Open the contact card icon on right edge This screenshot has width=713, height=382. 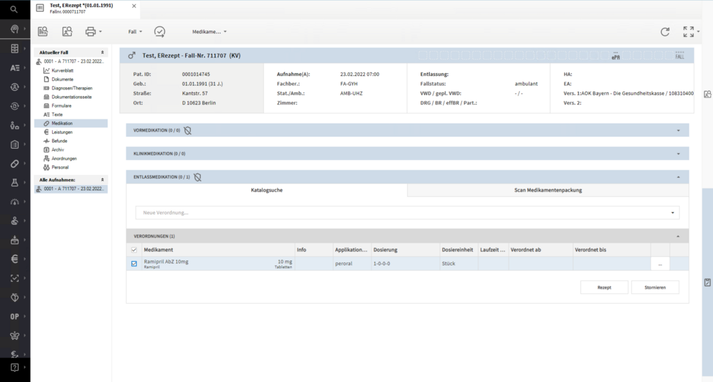pyautogui.click(x=707, y=94)
